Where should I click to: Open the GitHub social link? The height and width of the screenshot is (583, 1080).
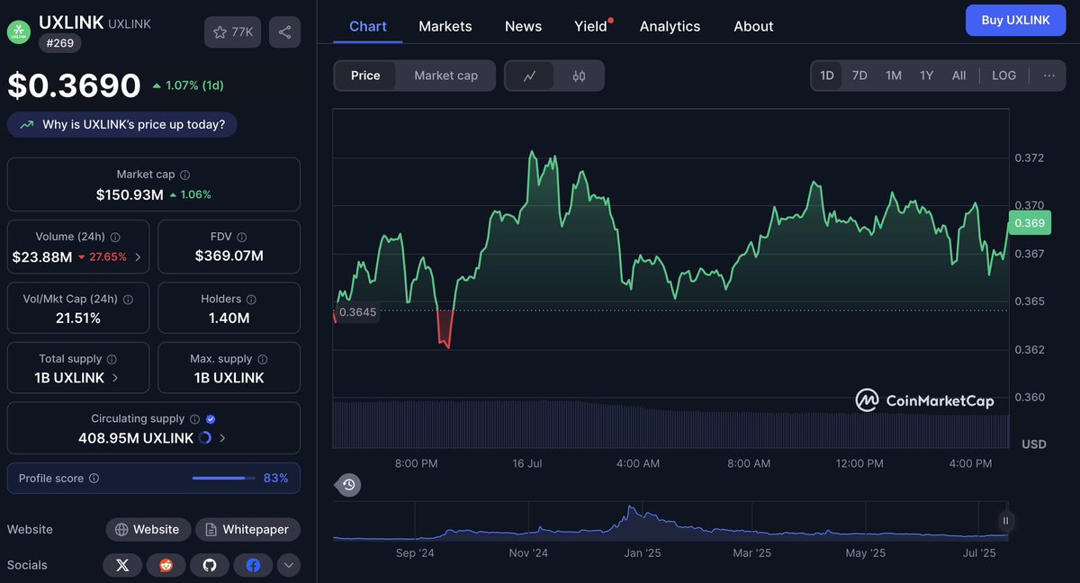tap(210, 565)
